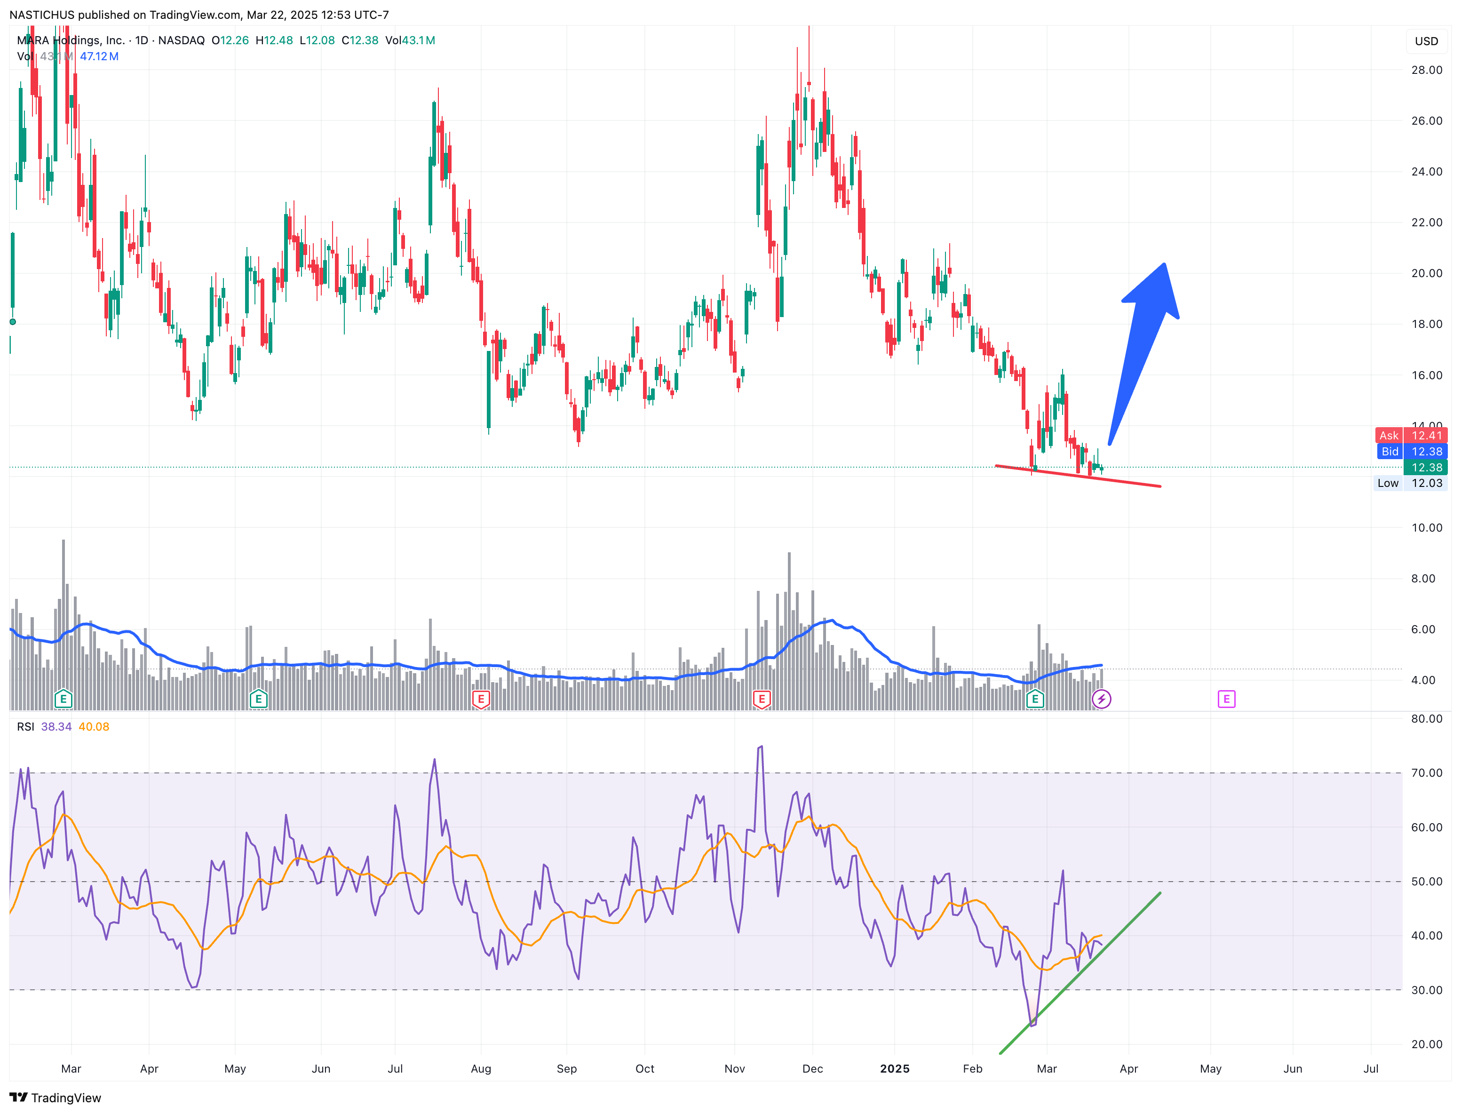Open the red earnings marker at August
Screen dimensions: 1461x1114
481,699
